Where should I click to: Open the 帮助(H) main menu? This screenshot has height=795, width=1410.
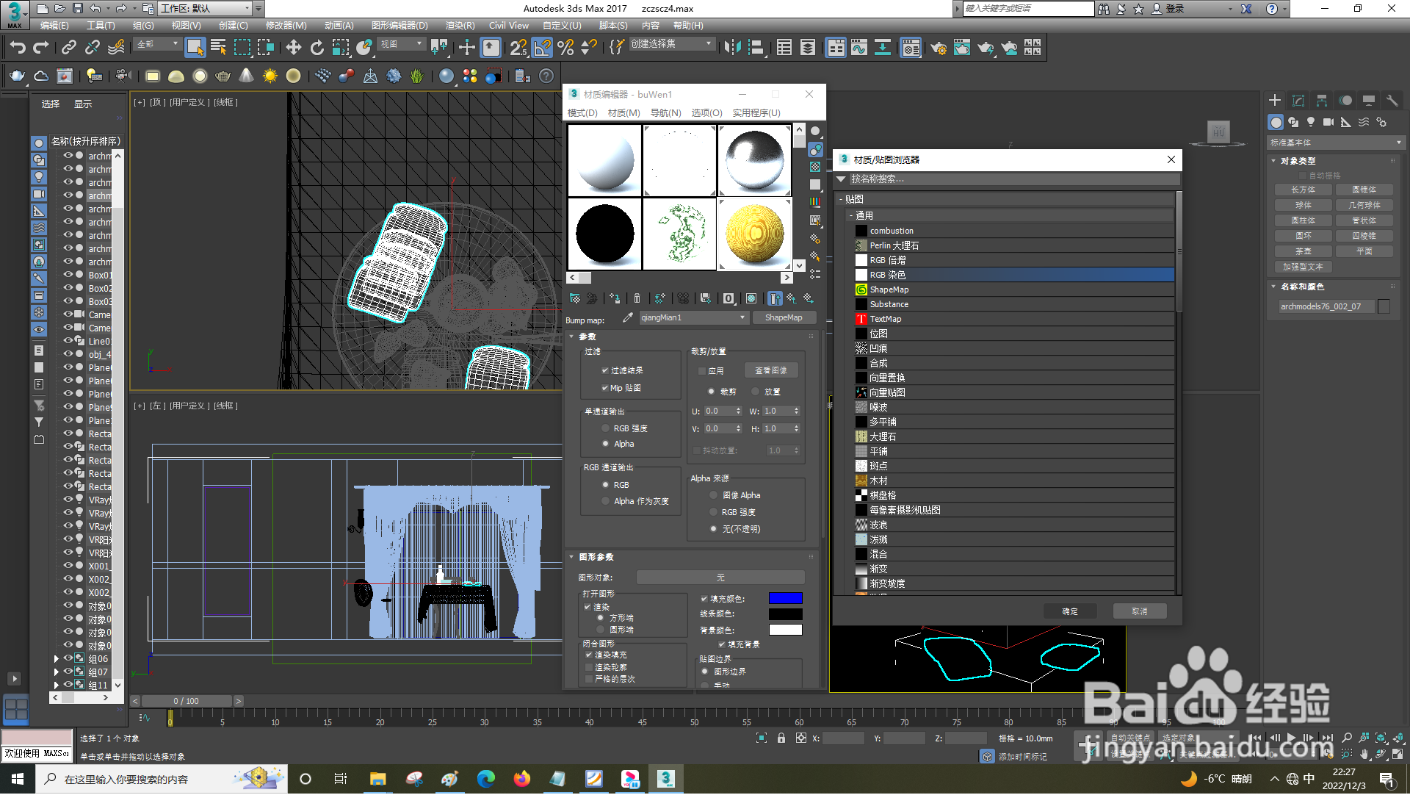(x=688, y=25)
